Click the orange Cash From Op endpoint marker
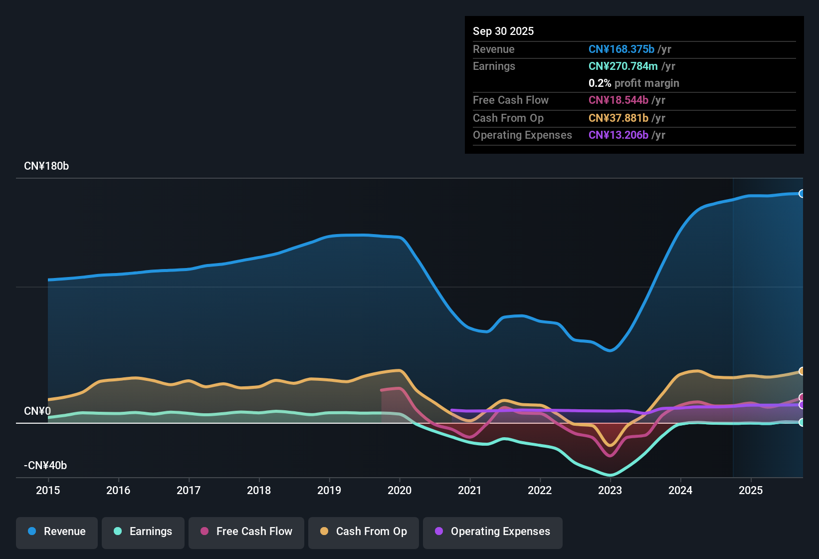 (802, 370)
